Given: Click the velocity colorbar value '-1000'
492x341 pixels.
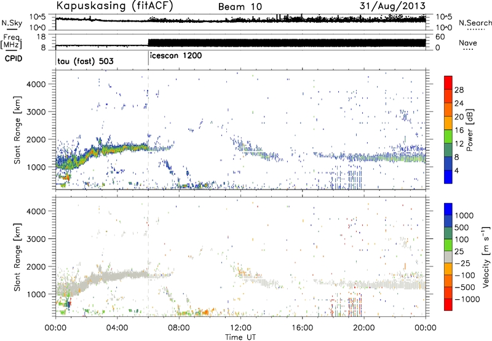Looking at the screenshot, I should click(x=467, y=299).
